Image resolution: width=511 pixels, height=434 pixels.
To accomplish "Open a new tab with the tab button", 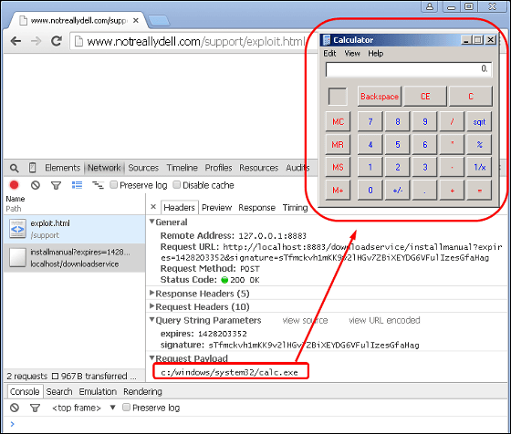I will pyautogui.click(x=159, y=20).
